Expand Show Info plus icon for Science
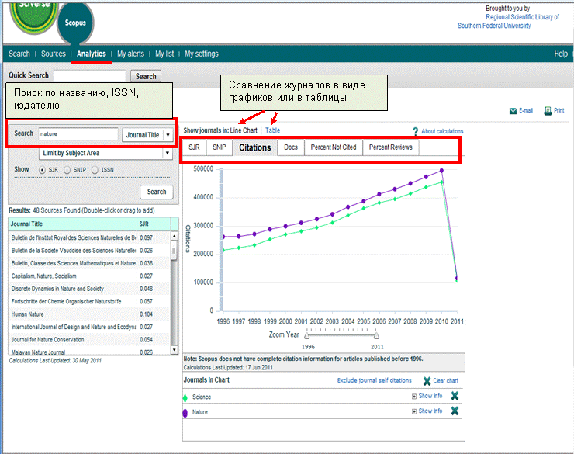This screenshot has width=574, height=454. (414, 396)
